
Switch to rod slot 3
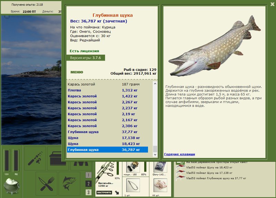(89, 192)
